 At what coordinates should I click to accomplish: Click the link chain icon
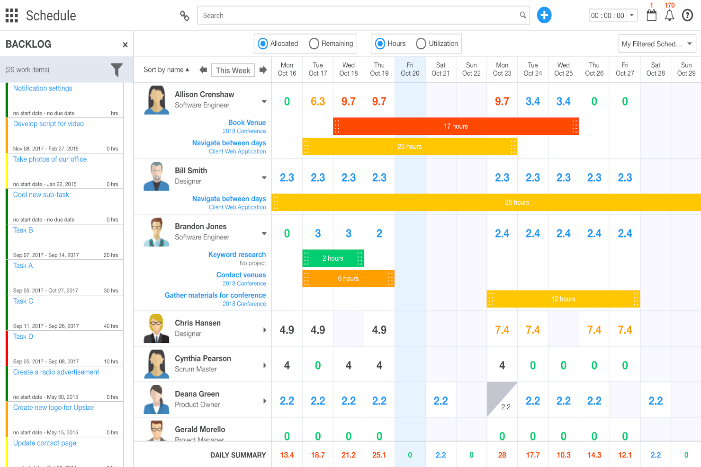click(185, 16)
